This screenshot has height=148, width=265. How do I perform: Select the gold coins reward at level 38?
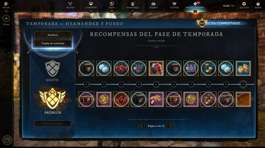pos(208,68)
